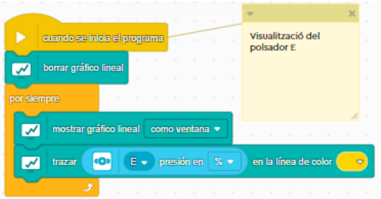Select the 'por siempre' loop block label
381x199 pixels.
click(x=34, y=99)
